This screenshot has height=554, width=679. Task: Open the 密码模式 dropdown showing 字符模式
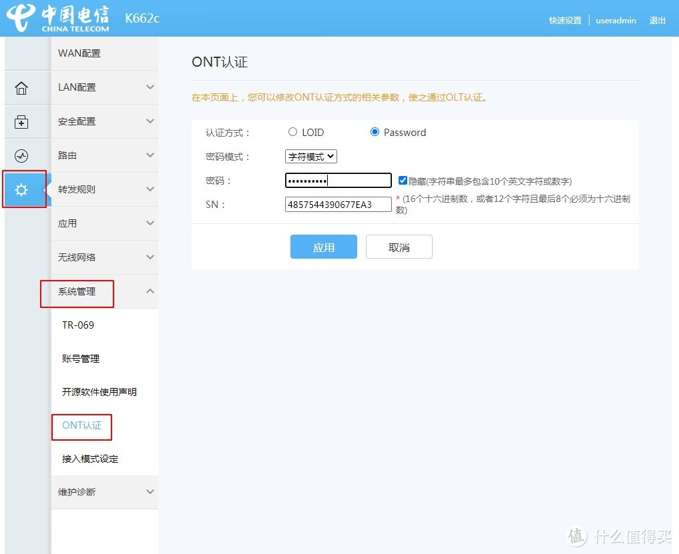pyautogui.click(x=310, y=156)
